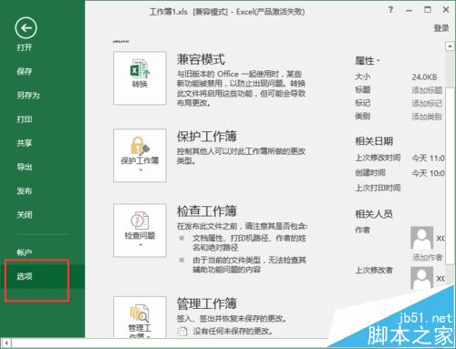Screen dimensions: 456x349
Task: Open the help question mark icon
Action: coord(390,10)
